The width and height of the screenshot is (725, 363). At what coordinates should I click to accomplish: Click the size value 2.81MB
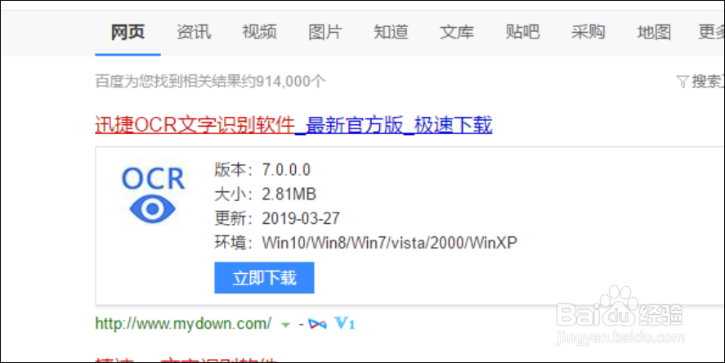(x=289, y=194)
